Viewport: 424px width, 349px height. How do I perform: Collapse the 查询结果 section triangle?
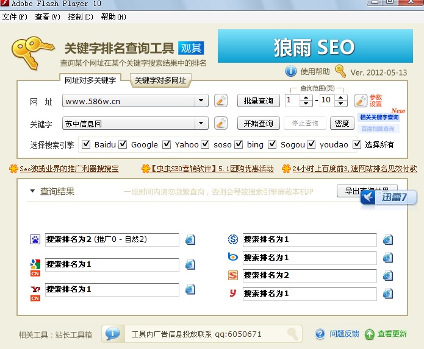coord(32,191)
